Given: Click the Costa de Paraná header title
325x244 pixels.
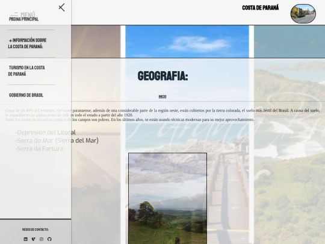Looking at the screenshot, I should click(x=261, y=8).
